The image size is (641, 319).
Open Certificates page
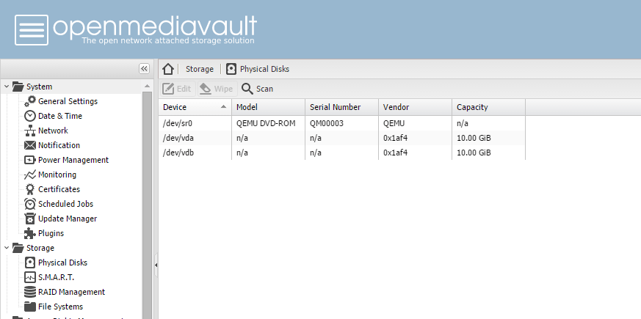coord(59,189)
